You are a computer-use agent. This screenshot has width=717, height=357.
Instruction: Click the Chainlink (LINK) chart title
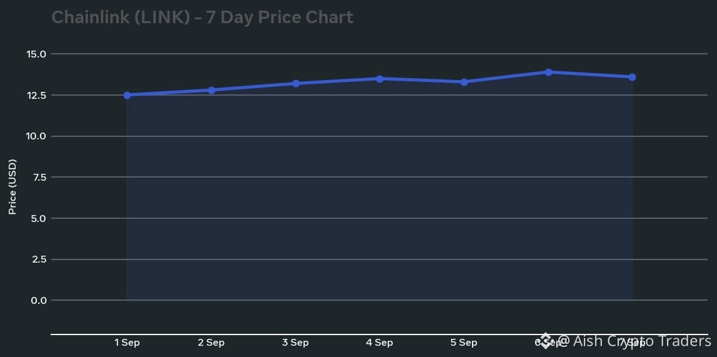(202, 18)
